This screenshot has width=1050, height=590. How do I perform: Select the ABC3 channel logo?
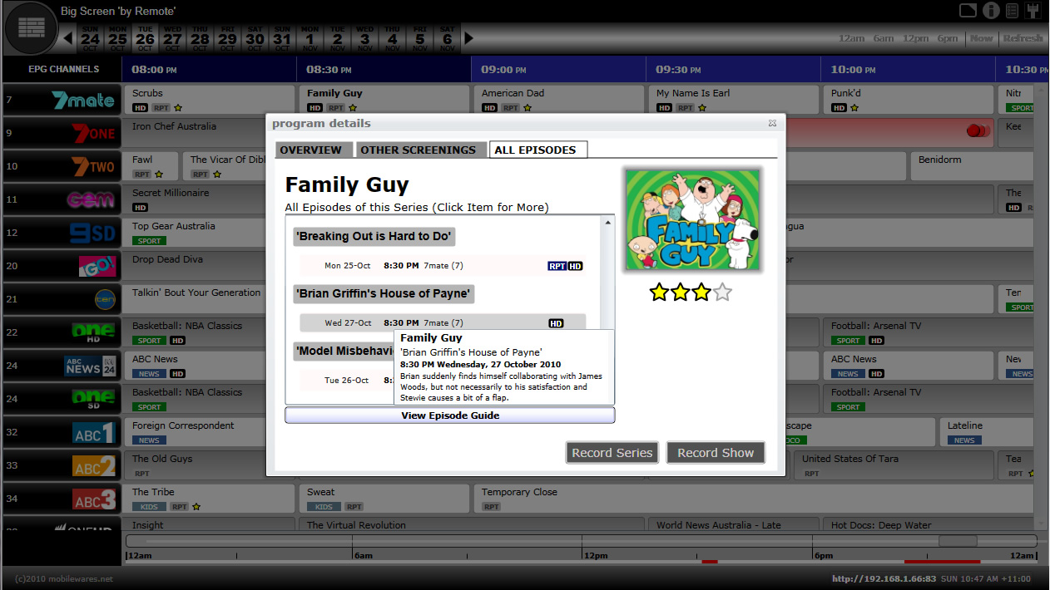(94, 499)
